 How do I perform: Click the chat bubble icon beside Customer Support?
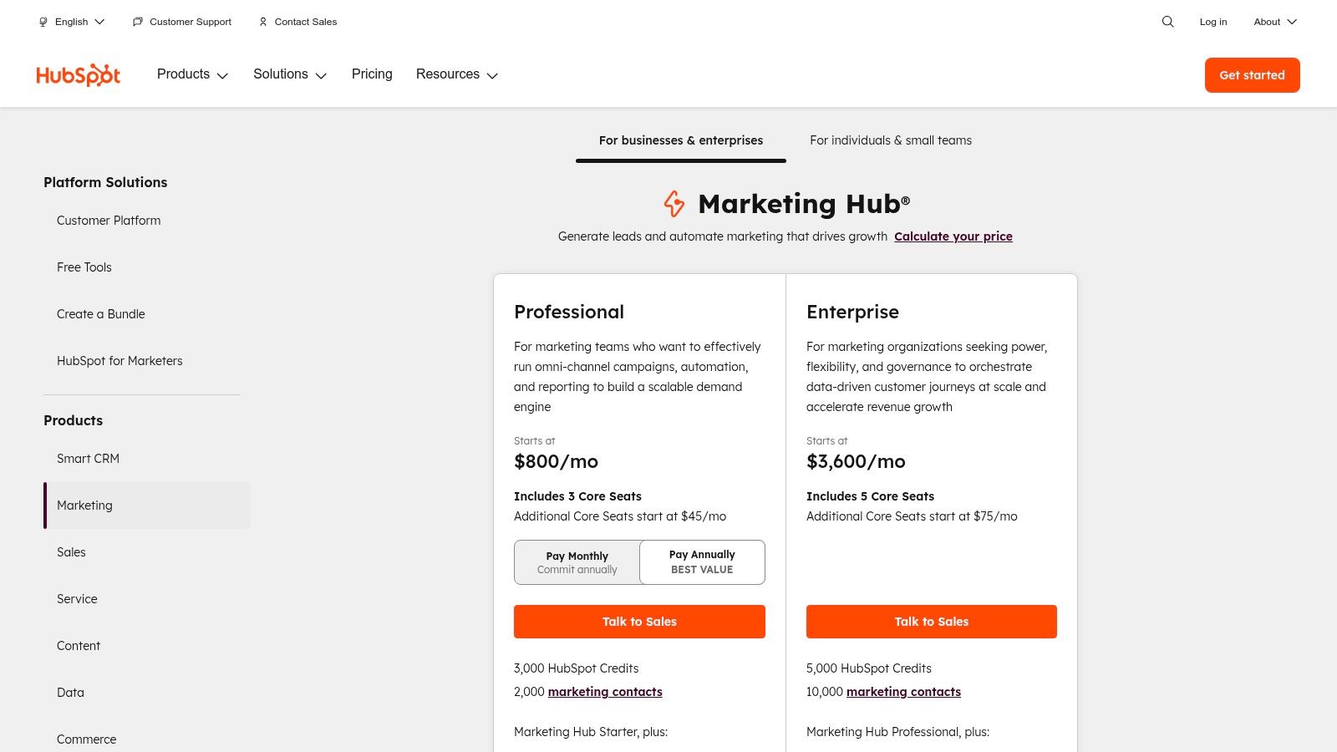tap(137, 22)
